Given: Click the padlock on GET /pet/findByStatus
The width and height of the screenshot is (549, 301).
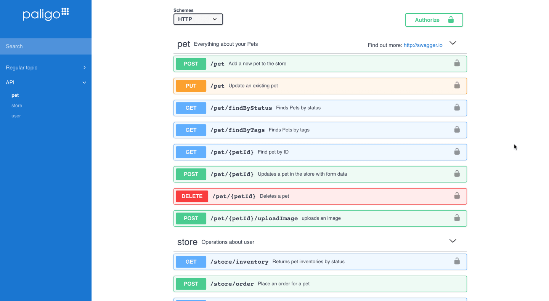Looking at the screenshot, I should click(457, 107).
